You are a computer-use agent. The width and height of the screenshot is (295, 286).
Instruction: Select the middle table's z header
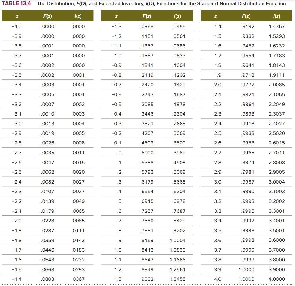116,16
